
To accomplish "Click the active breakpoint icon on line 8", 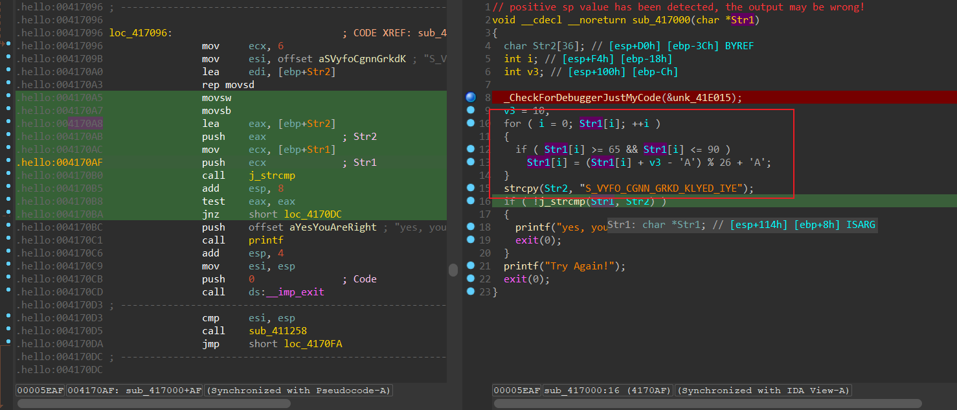I will click(x=471, y=98).
